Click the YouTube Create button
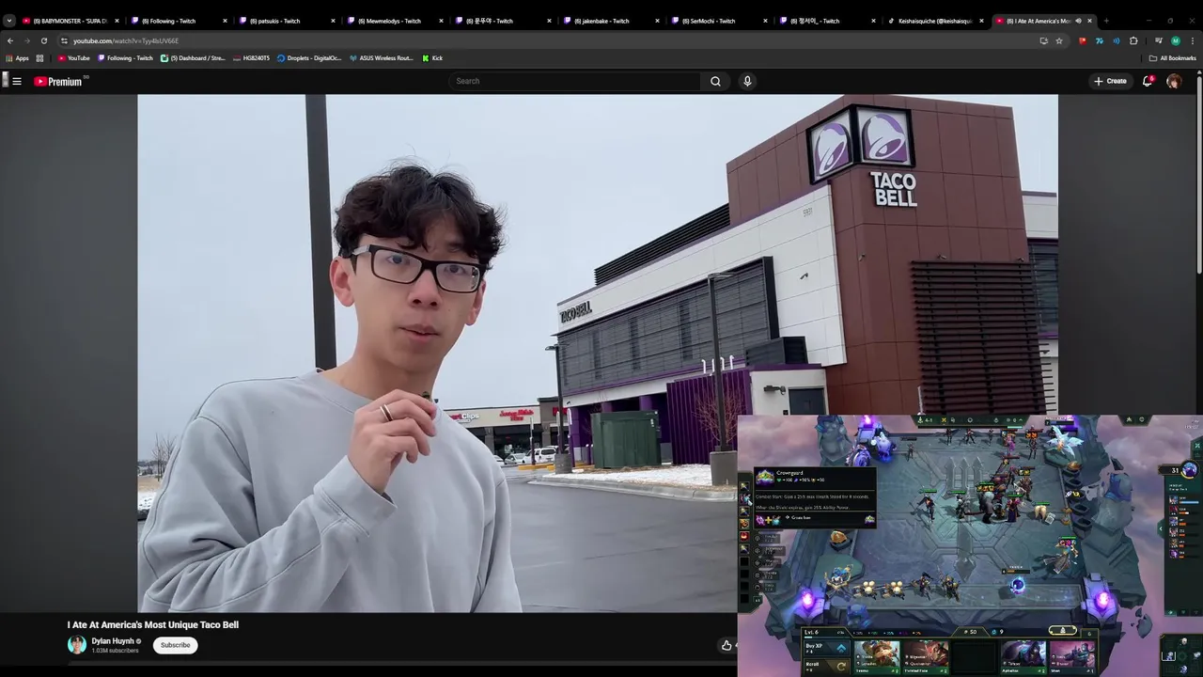Screen dimensions: 1203x677 coord(1110,81)
